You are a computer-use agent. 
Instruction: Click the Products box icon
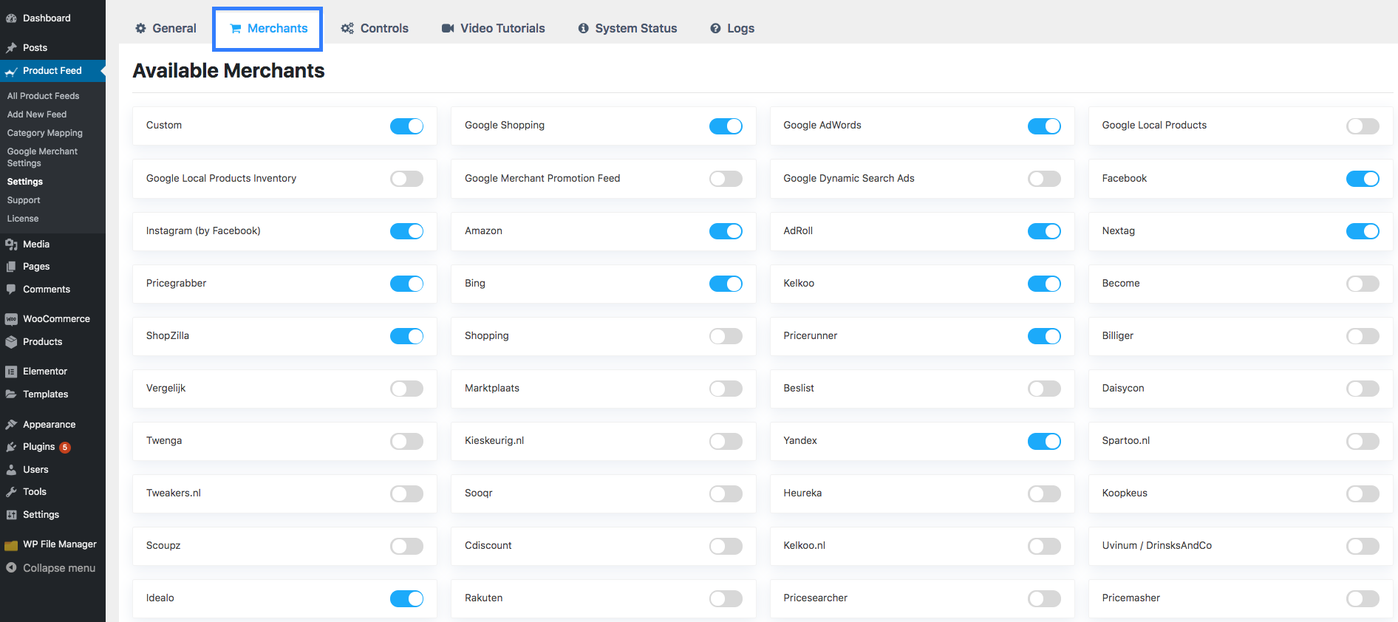click(x=11, y=342)
